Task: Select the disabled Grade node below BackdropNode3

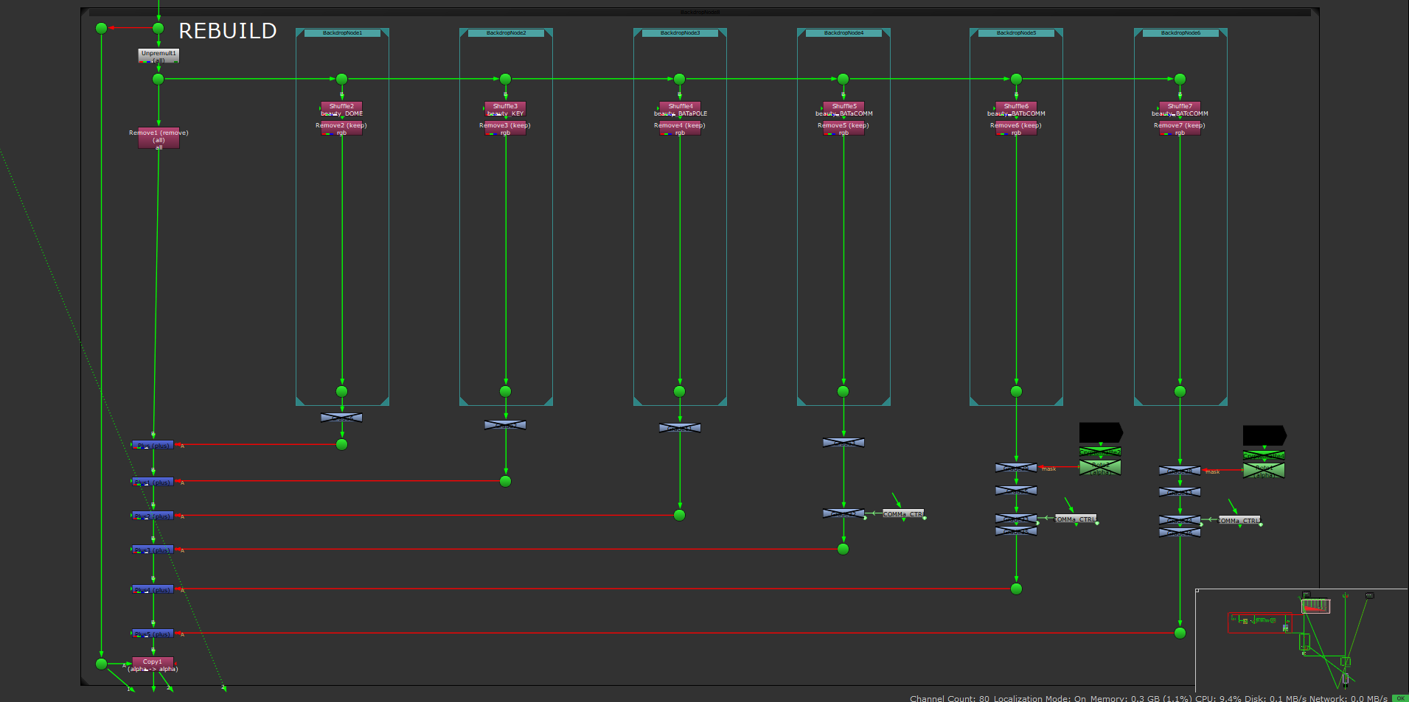Action: [680, 428]
